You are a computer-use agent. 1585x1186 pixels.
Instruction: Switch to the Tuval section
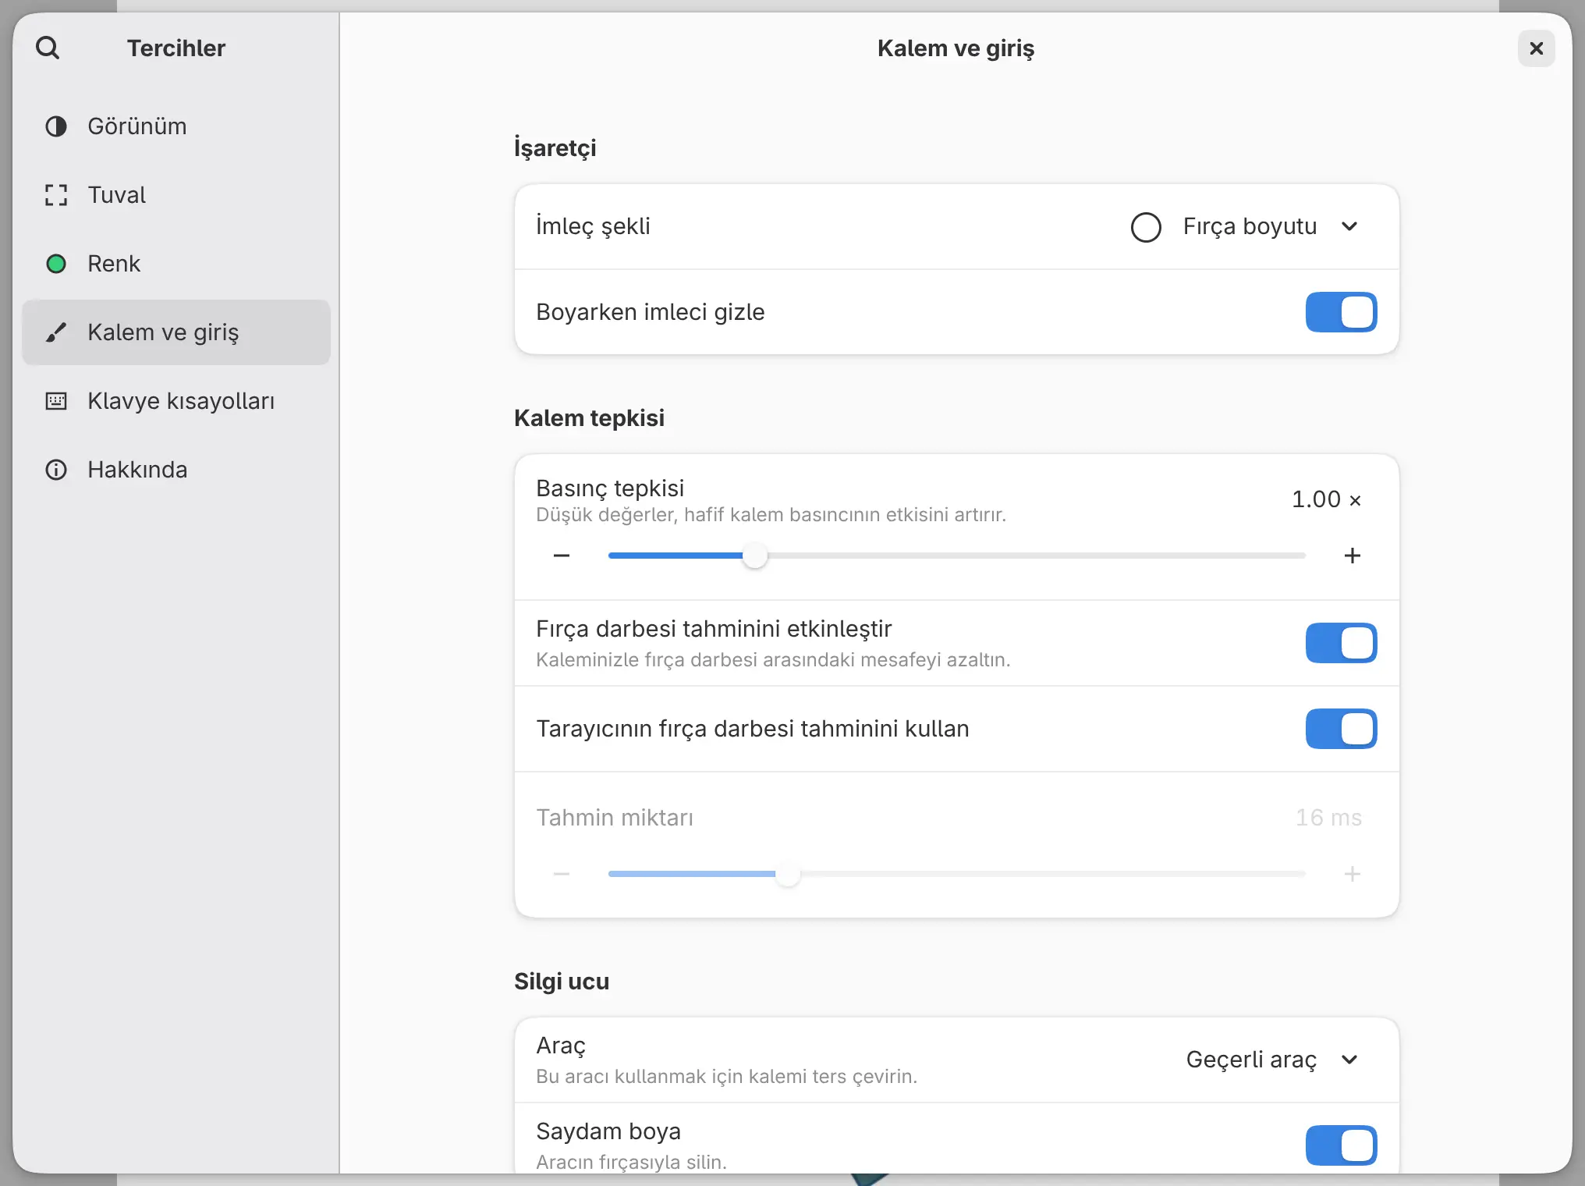176,195
